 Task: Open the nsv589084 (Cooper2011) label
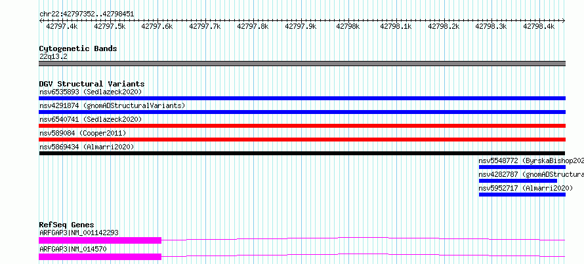(83, 133)
